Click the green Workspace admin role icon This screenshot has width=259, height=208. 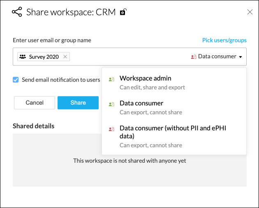111,79
